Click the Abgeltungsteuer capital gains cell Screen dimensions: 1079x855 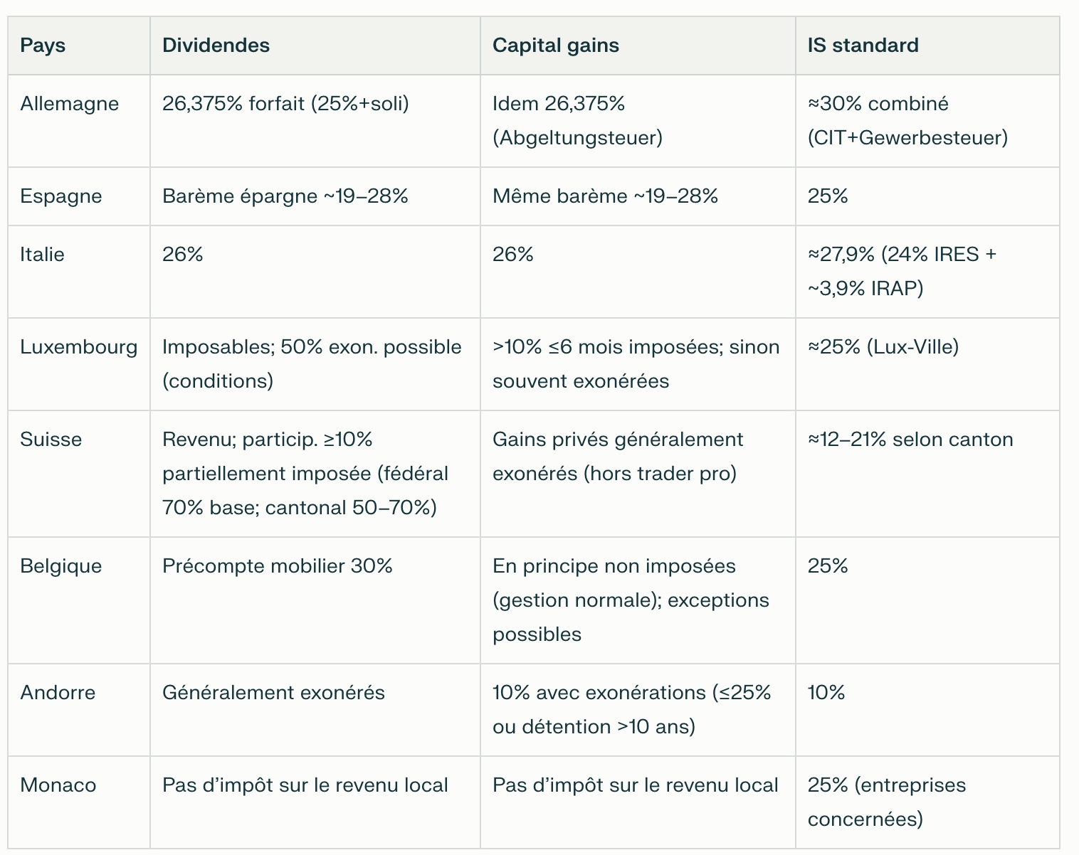coord(577,121)
